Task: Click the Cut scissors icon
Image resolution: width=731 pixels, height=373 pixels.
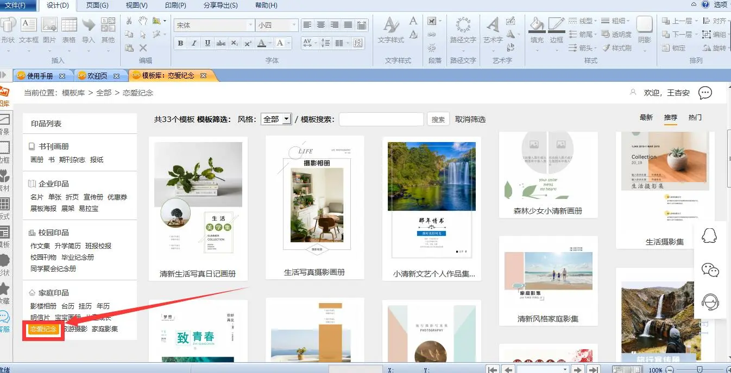Action: coord(129,21)
